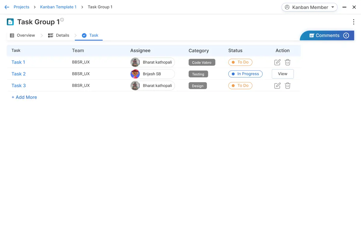Viewport: 361px width, 228px height.
Task: Open the edit pencil icon for Task 3
Action: point(277,85)
